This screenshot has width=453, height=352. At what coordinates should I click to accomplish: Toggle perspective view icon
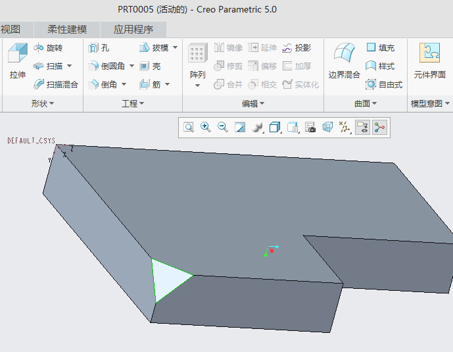click(x=327, y=127)
